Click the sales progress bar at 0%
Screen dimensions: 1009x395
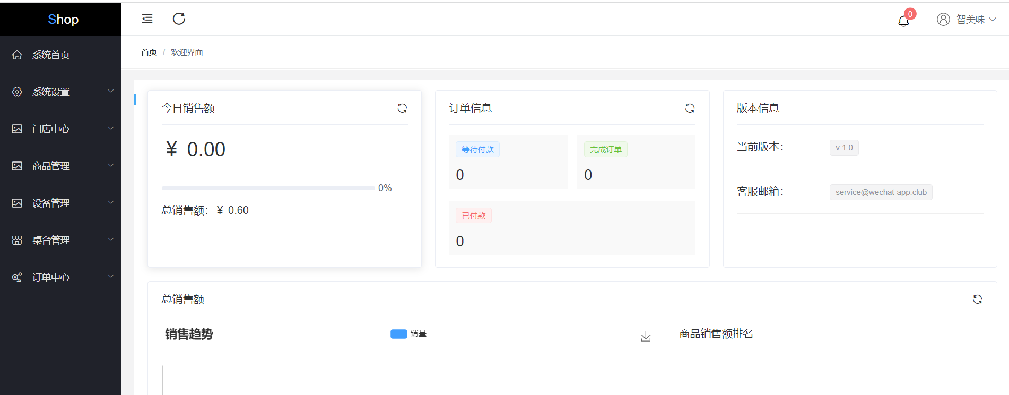coord(268,188)
